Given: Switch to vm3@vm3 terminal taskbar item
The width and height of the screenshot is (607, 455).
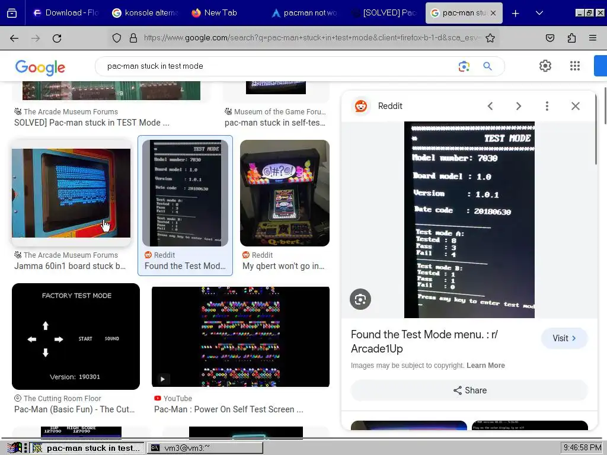Looking at the screenshot, I should pos(205,448).
